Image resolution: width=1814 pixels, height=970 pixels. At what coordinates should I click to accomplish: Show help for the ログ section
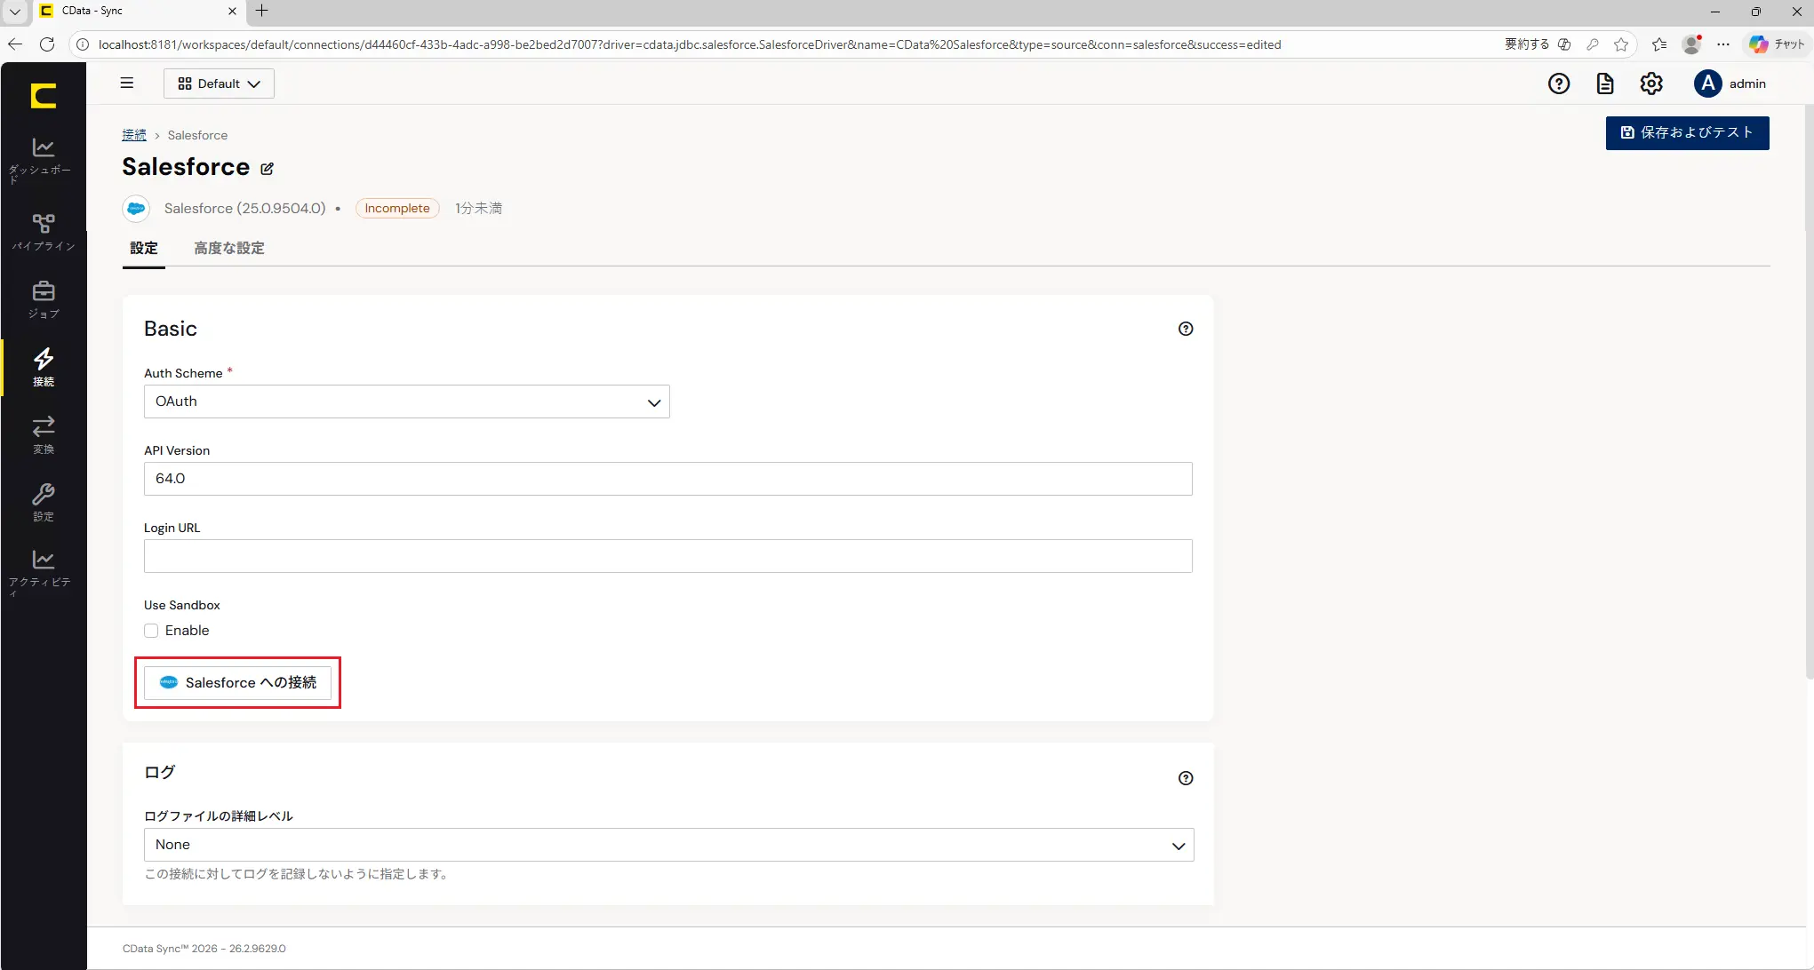(x=1186, y=778)
